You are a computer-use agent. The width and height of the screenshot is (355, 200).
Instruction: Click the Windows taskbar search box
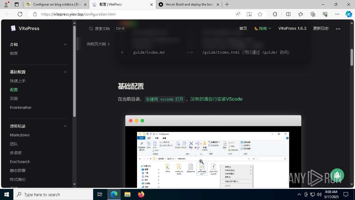point(53,194)
